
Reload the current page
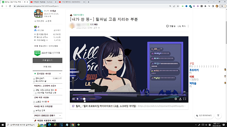[x=10, y=6]
